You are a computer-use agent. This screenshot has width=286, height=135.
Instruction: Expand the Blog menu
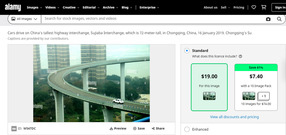point(127,7)
